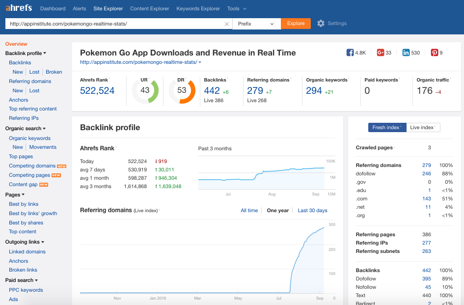
Task: Collapse the Paid search section
Action: (x=21, y=280)
